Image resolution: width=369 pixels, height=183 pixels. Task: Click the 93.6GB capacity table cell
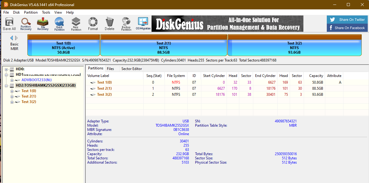click(315, 95)
